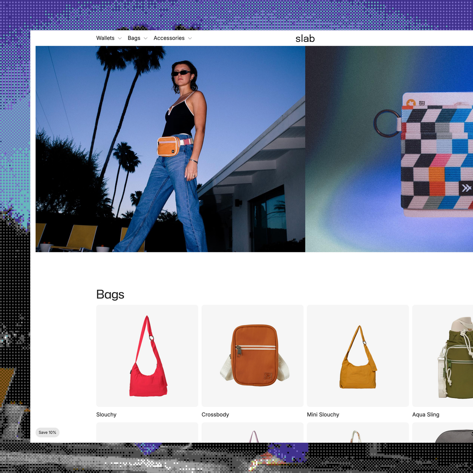Select the orange Crossbody bag image
Screen dimensions: 473x473
click(x=252, y=356)
